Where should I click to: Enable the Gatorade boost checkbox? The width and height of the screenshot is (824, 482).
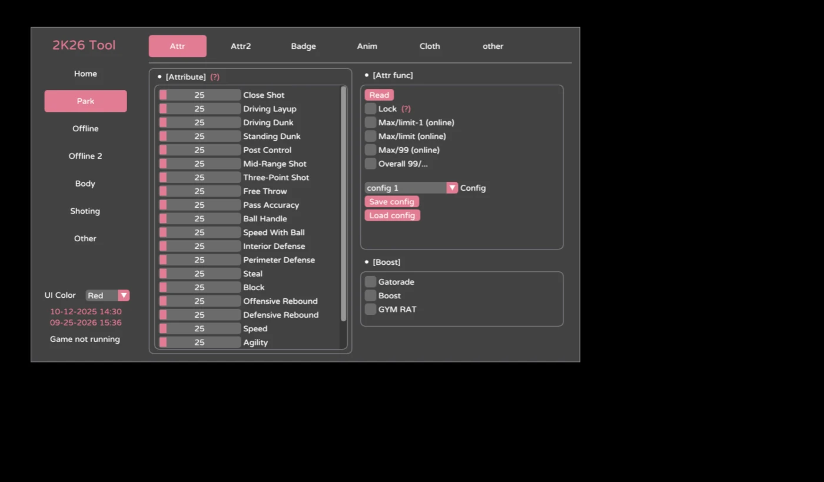pos(370,282)
